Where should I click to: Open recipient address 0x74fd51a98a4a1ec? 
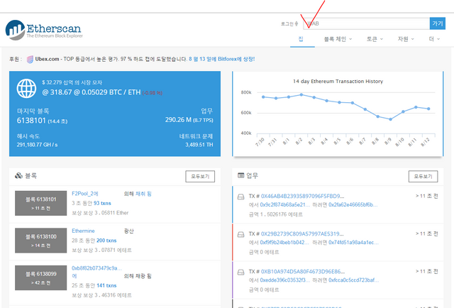coord(353,243)
